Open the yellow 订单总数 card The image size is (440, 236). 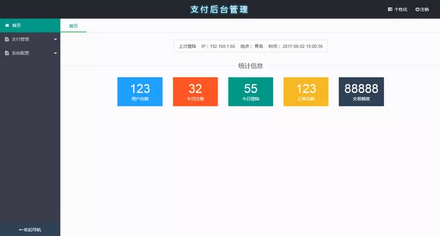point(306,92)
